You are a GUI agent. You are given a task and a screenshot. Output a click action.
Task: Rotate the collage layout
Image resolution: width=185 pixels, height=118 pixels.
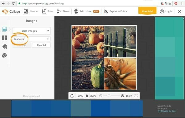[72, 96]
